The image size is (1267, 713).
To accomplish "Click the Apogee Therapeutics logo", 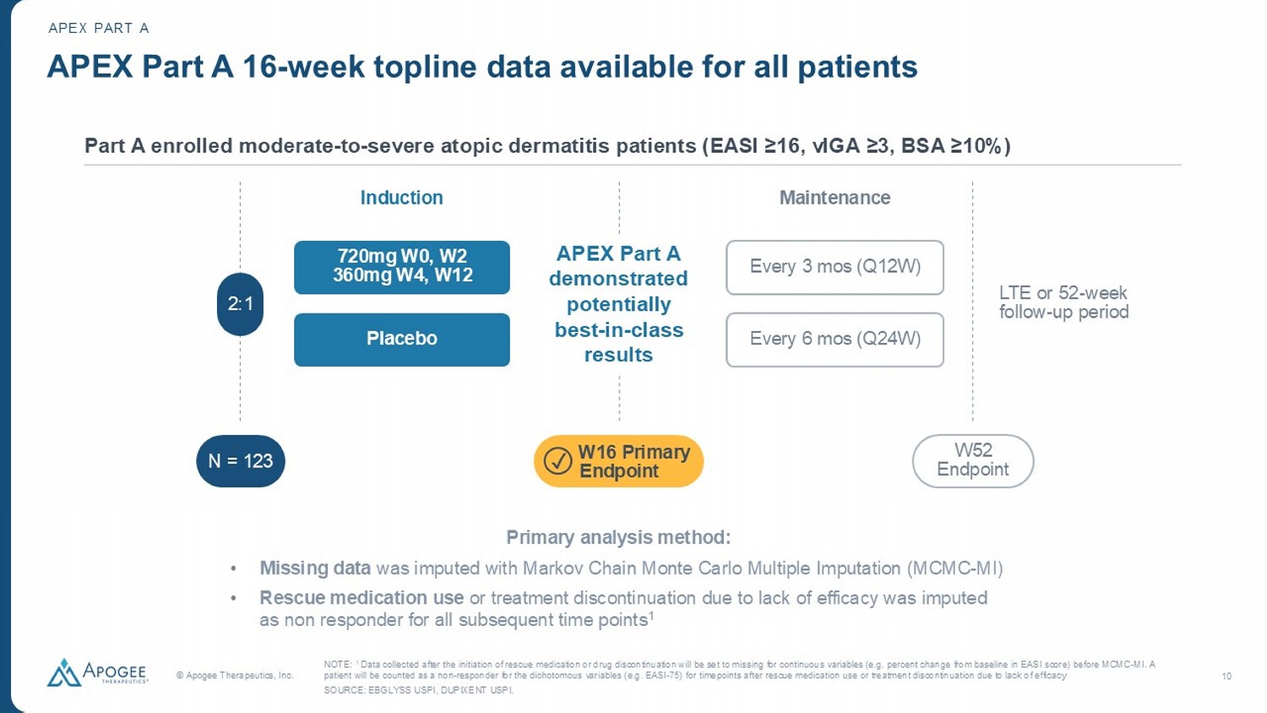I will click(97, 672).
